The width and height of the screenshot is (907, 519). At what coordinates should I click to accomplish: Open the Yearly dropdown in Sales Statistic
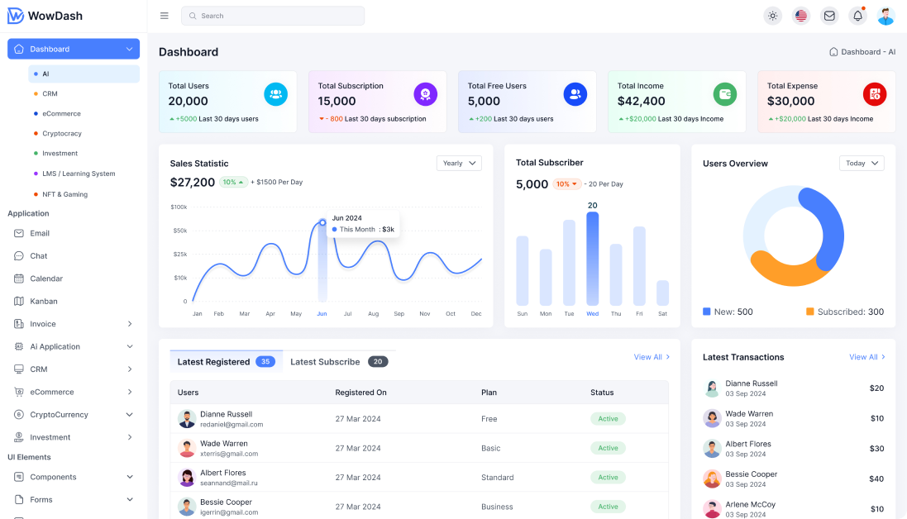pyautogui.click(x=459, y=163)
